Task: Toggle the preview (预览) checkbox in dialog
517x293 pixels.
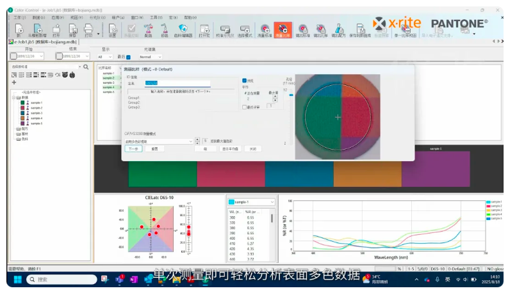Action: 245,81
